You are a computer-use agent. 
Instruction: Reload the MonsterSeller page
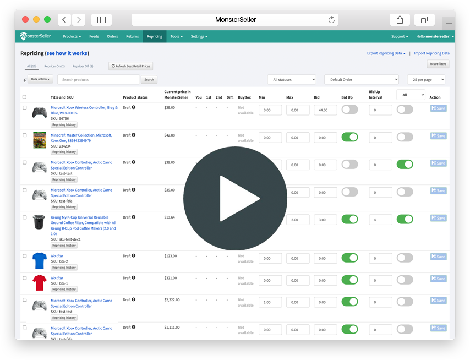[331, 20]
